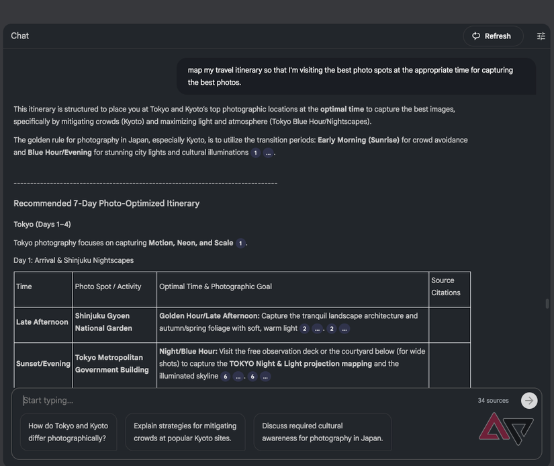Click the chat panel scrollbar thumb
The image size is (554, 466).
pyautogui.click(x=547, y=304)
